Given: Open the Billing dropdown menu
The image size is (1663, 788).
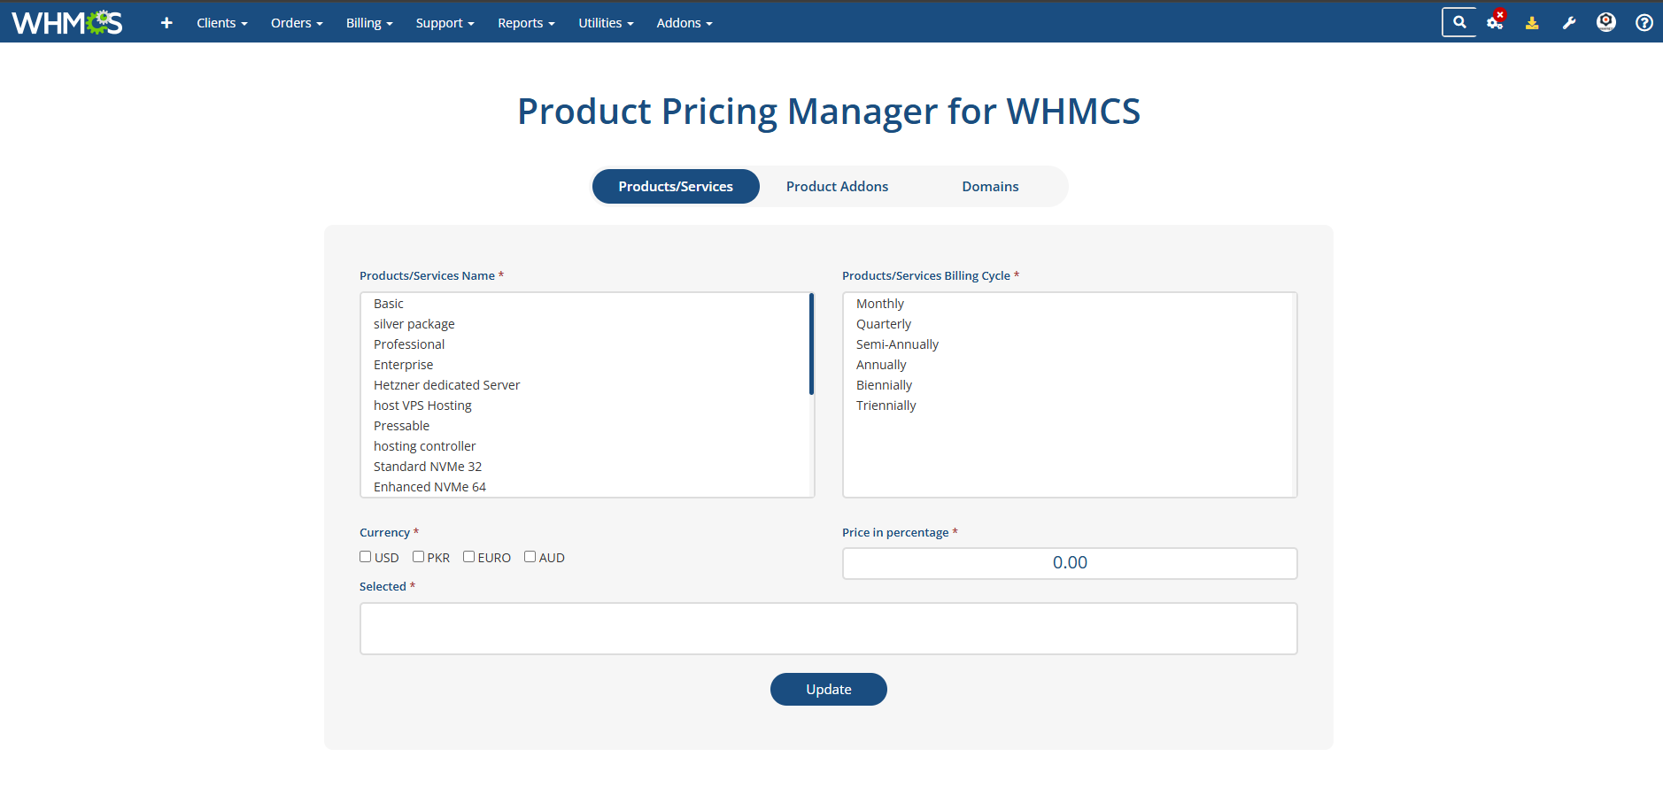Looking at the screenshot, I should click(x=368, y=23).
